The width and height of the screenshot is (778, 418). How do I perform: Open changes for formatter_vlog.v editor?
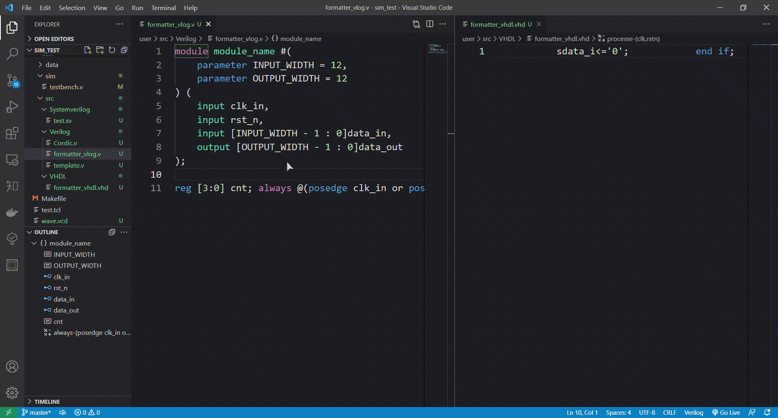(416, 24)
